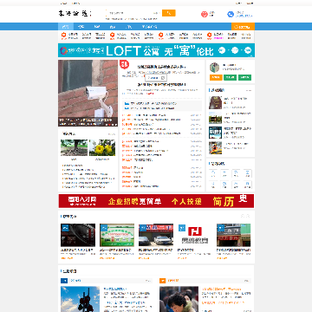
Task: Click the more link of the bottom-left news block
Action: (x=148, y=281)
